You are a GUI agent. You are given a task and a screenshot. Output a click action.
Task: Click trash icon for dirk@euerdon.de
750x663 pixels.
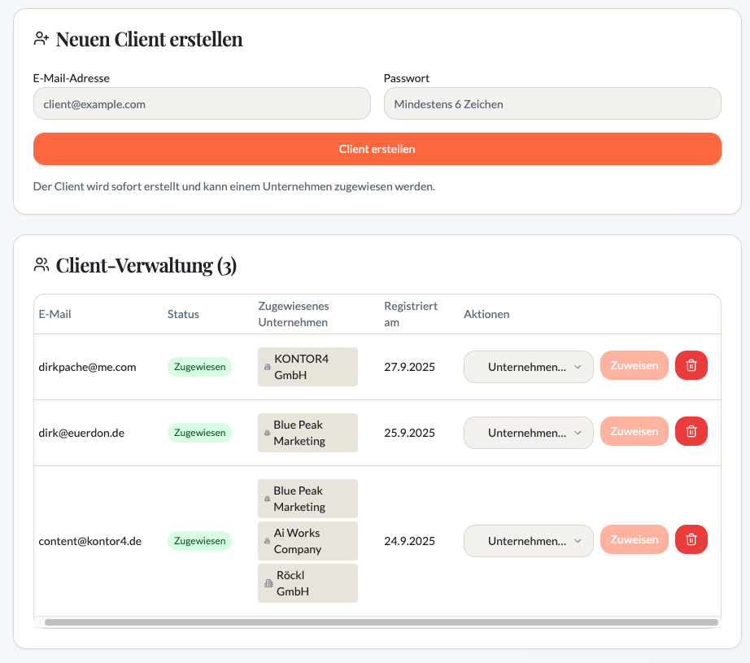click(691, 432)
